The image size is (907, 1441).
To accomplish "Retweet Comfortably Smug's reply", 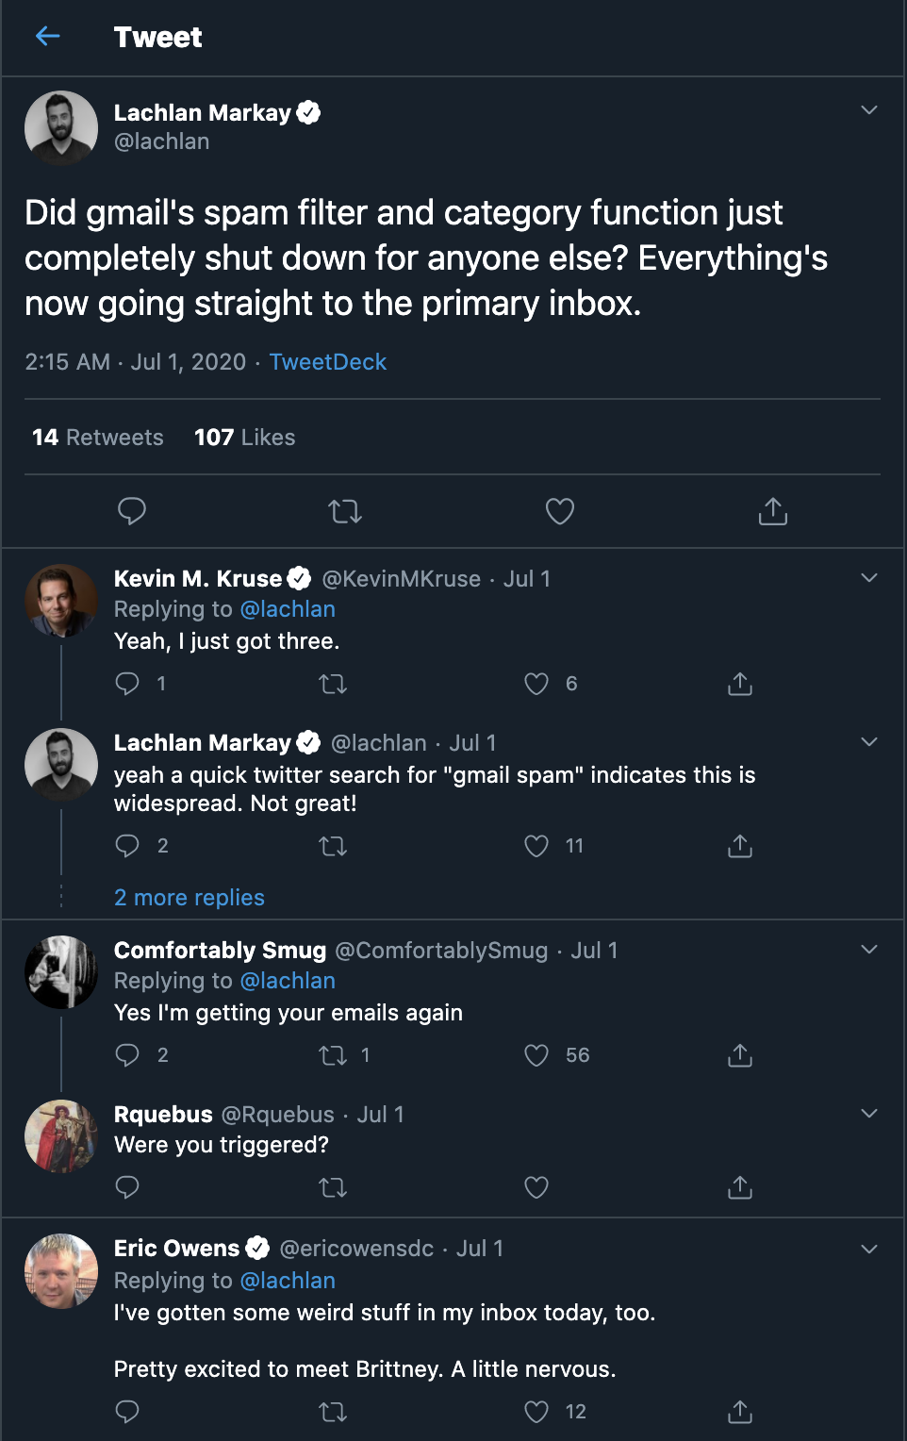I will tap(333, 1055).
